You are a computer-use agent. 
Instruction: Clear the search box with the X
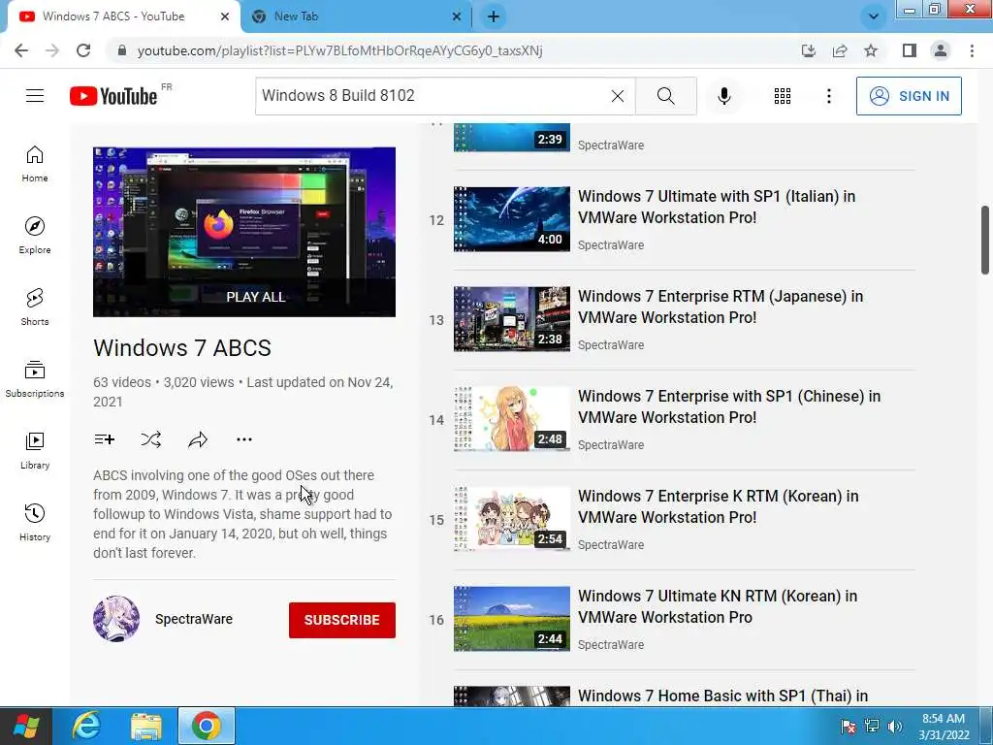(x=618, y=96)
